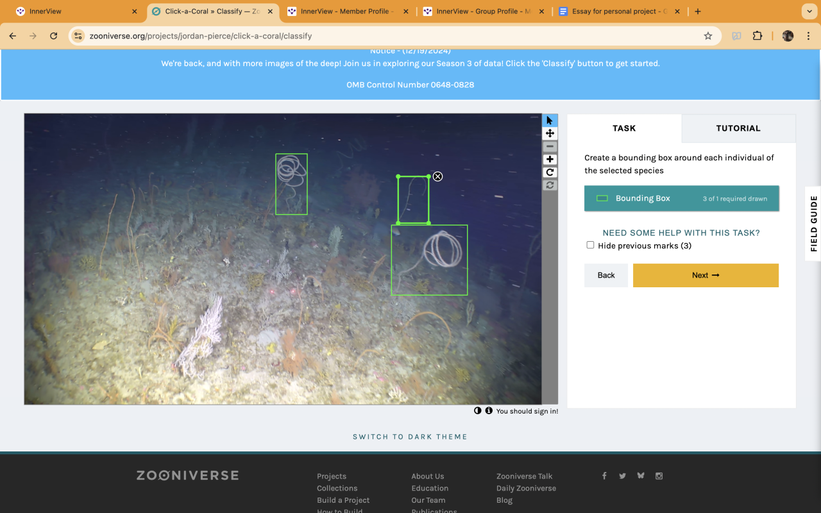The height and width of the screenshot is (513, 821).
Task: Open Build a Project footer link
Action: click(x=343, y=500)
